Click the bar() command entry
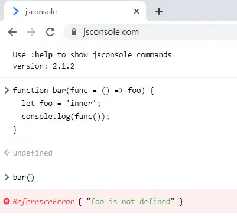The image size is (237, 216). pyautogui.click(x=24, y=178)
